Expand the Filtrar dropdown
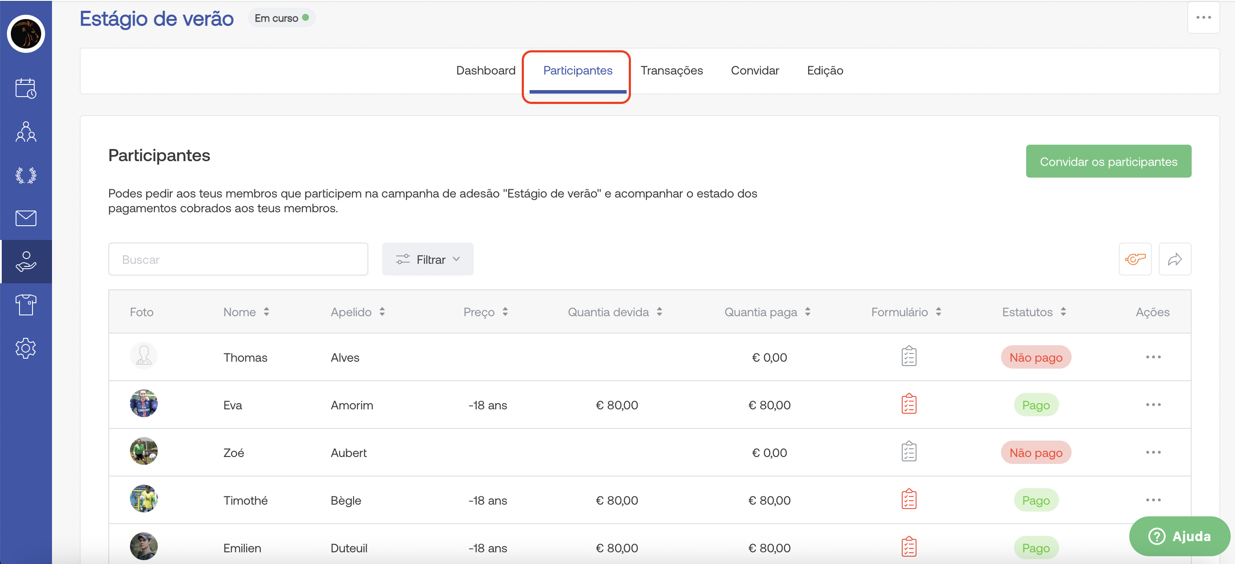1235x564 pixels. tap(427, 259)
